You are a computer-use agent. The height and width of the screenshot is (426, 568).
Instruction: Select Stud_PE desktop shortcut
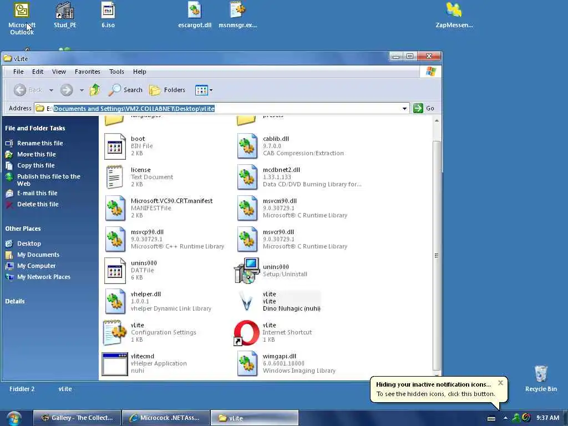65,15
